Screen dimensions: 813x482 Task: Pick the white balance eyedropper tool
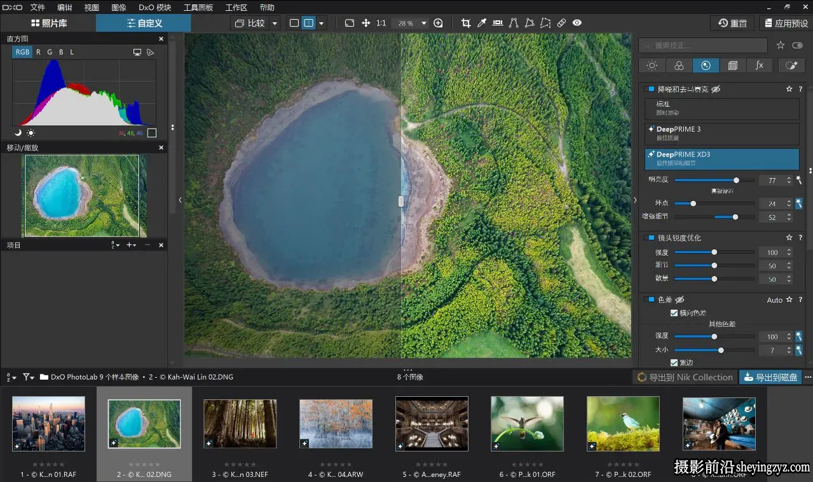(x=482, y=23)
